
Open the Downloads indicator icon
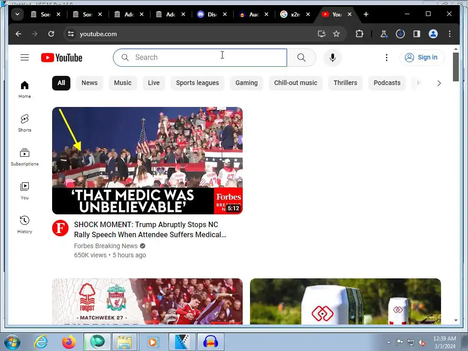pyautogui.click(x=400, y=34)
